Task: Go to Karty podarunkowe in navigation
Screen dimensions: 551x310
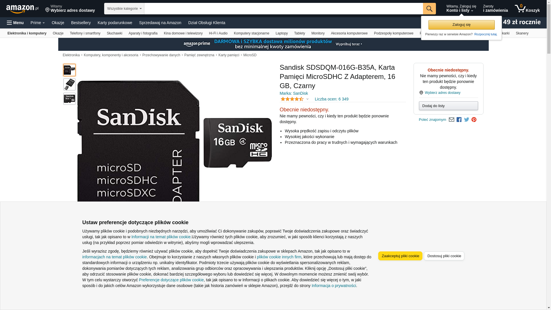Action: point(115,23)
